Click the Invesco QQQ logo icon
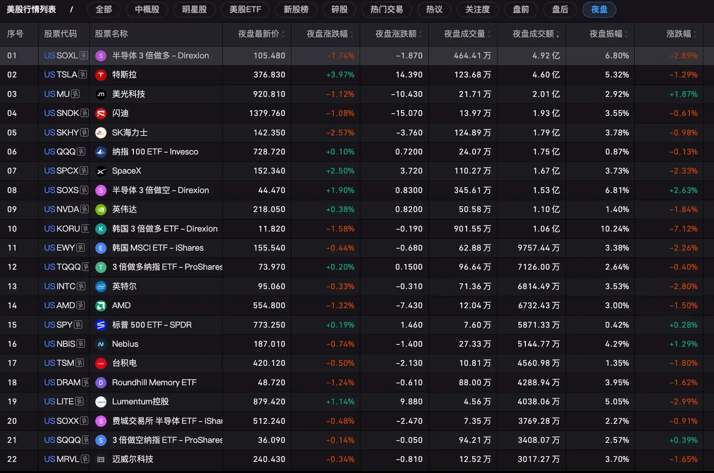 click(x=101, y=152)
